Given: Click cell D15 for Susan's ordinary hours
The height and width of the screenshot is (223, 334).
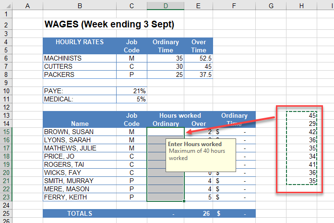Looking at the screenshot, I should pos(166,132).
